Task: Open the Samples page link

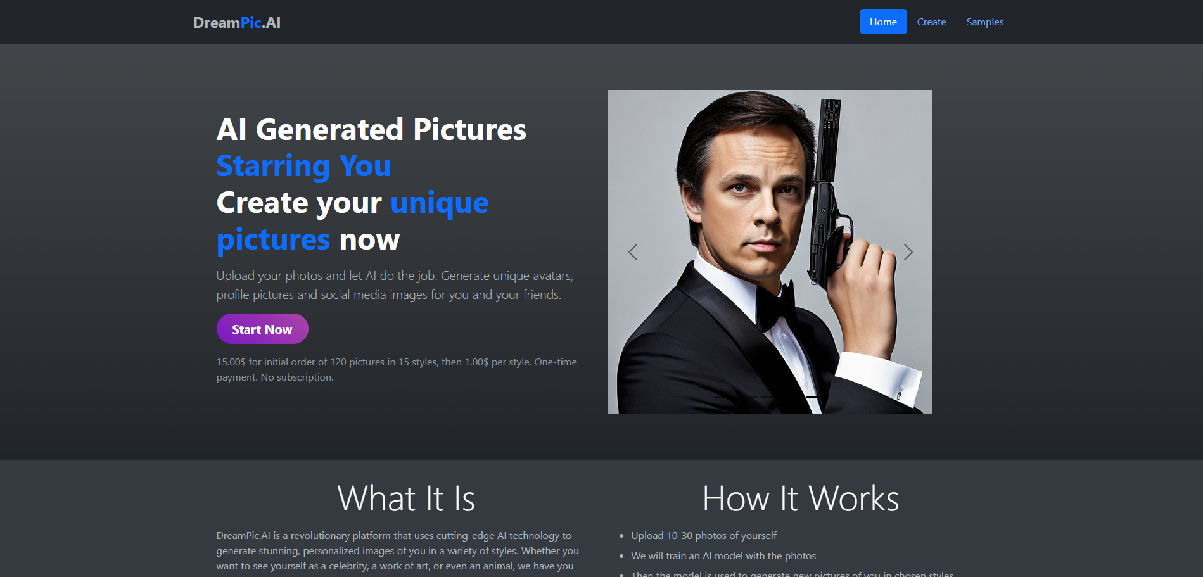Action: point(984,22)
